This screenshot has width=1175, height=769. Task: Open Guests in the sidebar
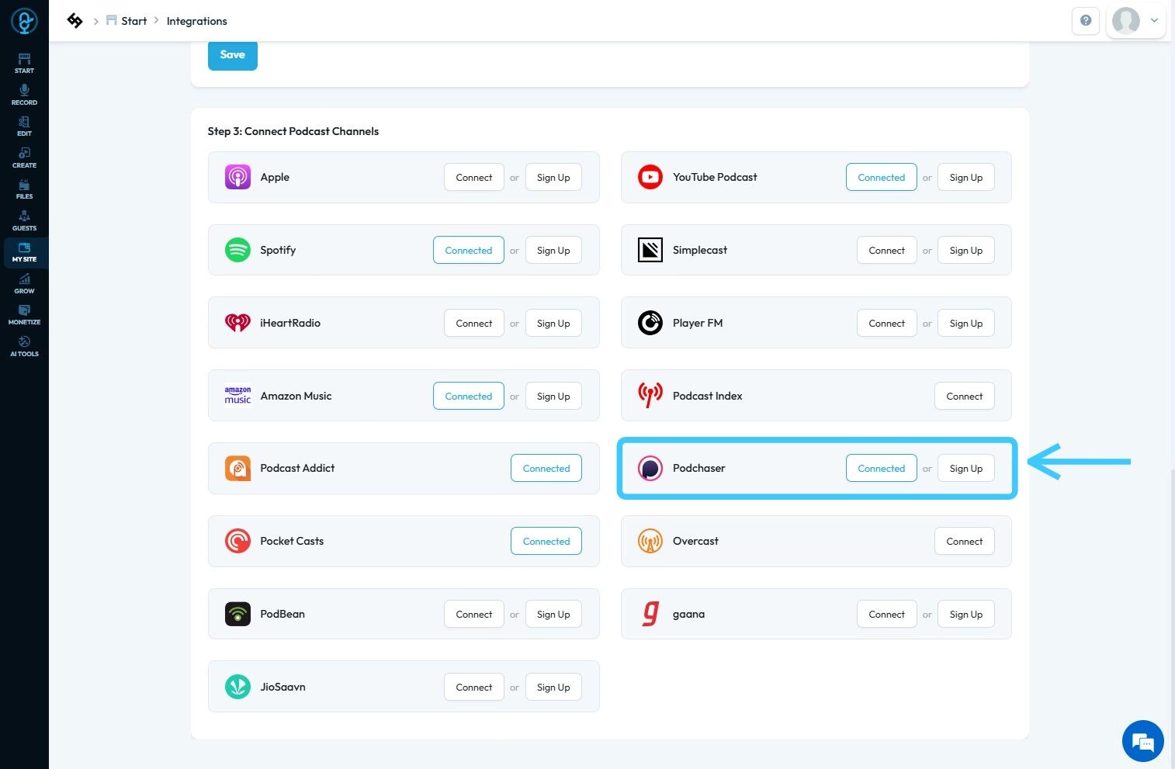[x=24, y=221]
